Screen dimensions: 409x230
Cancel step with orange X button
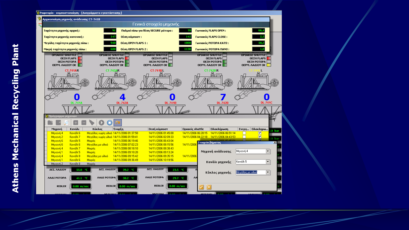[209, 187]
